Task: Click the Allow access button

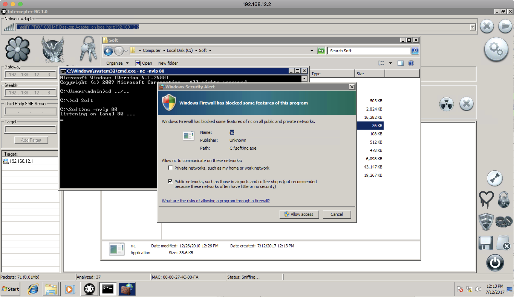Action: pyautogui.click(x=299, y=214)
